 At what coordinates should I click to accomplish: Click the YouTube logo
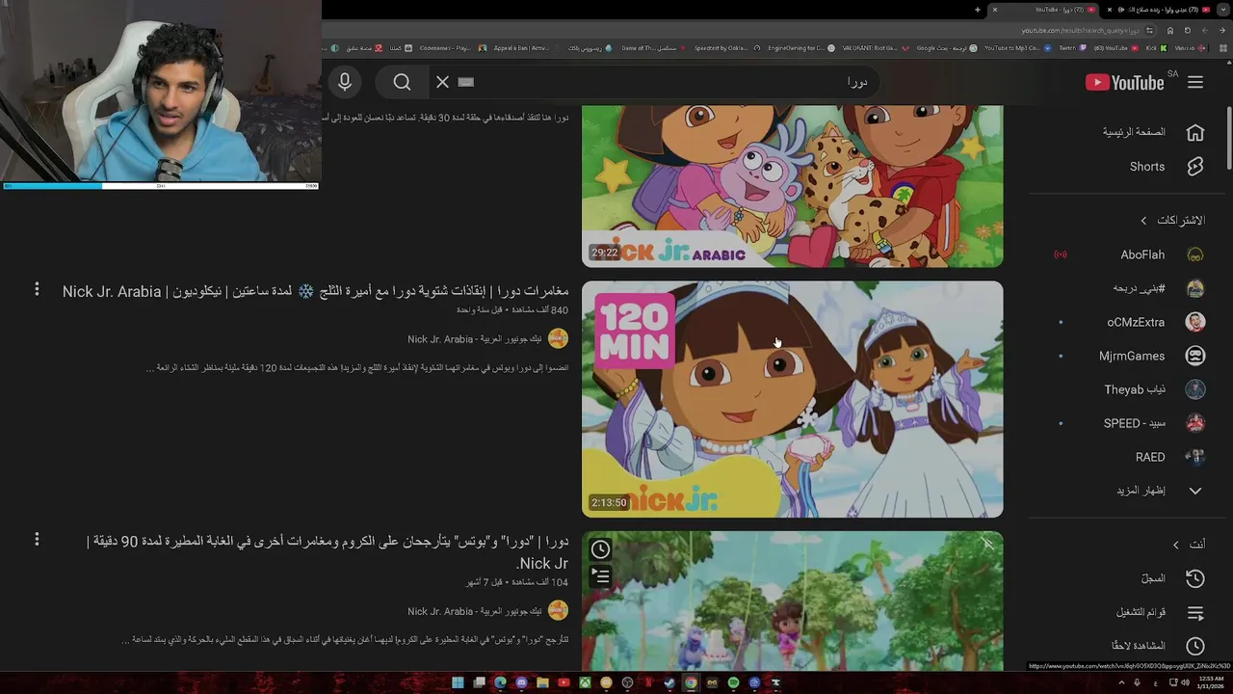click(x=1125, y=83)
